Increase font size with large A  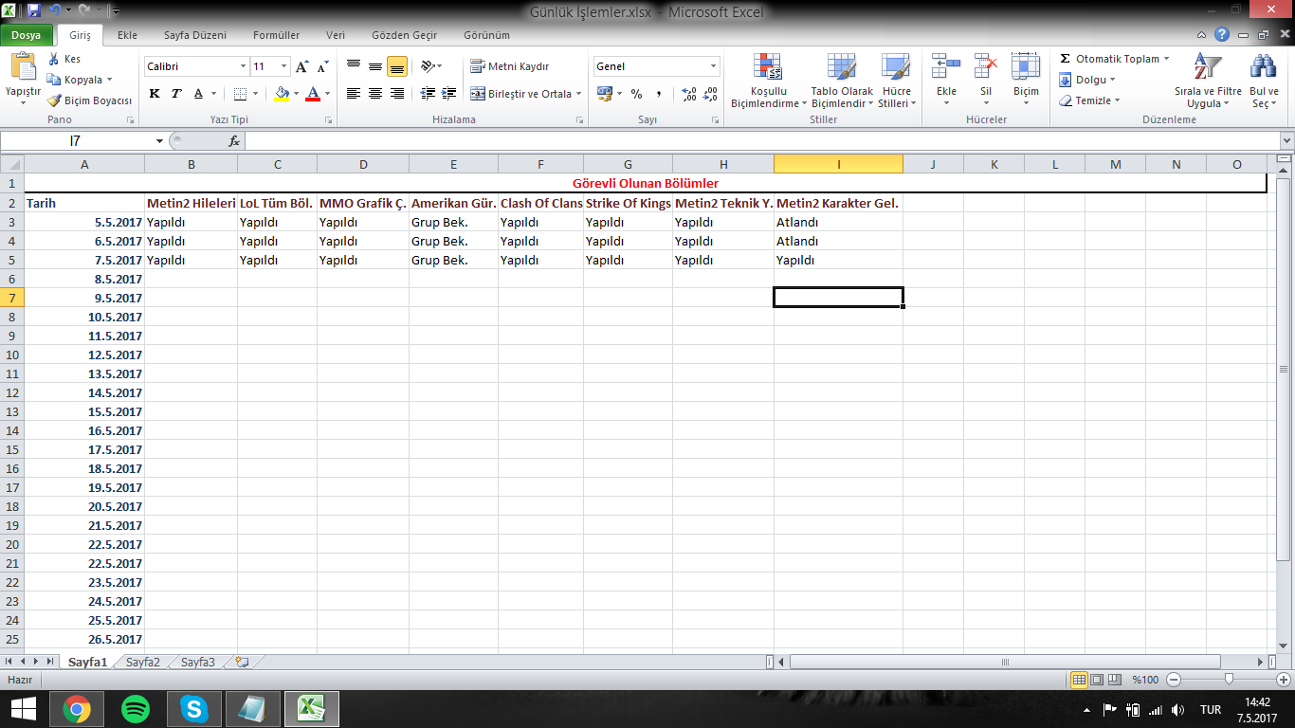tap(302, 66)
